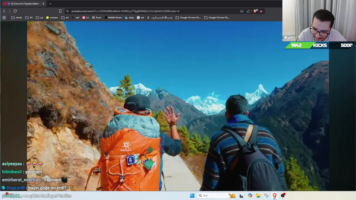This screenshot has width=356, height=200.
Task: Open the Lst bookmark
Action: tap(86, 17)
